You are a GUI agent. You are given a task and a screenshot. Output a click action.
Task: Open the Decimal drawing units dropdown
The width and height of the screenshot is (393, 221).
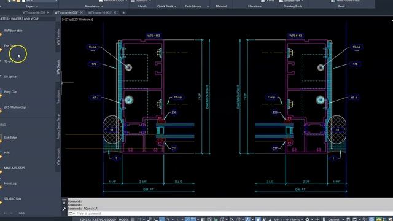(x=335, y=220)
